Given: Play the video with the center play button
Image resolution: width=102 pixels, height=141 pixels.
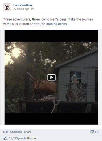Looking at the screenshot, I should [52, 77].
